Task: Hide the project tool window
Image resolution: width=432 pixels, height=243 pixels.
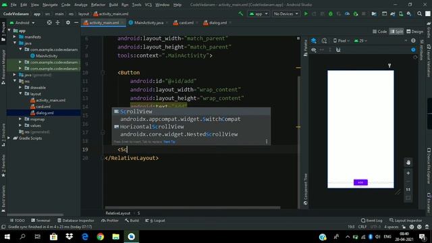Action: (x=76, y=22)
